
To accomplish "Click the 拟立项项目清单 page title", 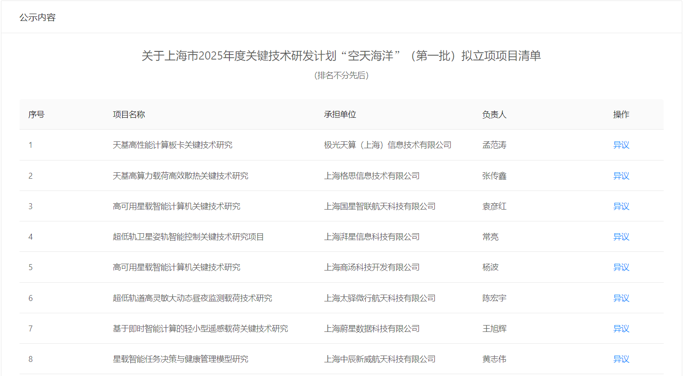I will [341, 56].
